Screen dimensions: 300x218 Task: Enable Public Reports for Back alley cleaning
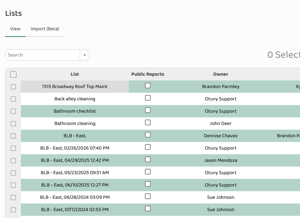point(148,98)
